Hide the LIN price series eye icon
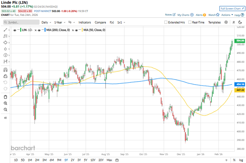 15,30
